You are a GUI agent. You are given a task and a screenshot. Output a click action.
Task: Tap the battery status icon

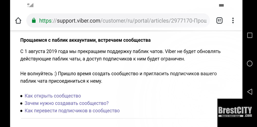tap(221, 5)
